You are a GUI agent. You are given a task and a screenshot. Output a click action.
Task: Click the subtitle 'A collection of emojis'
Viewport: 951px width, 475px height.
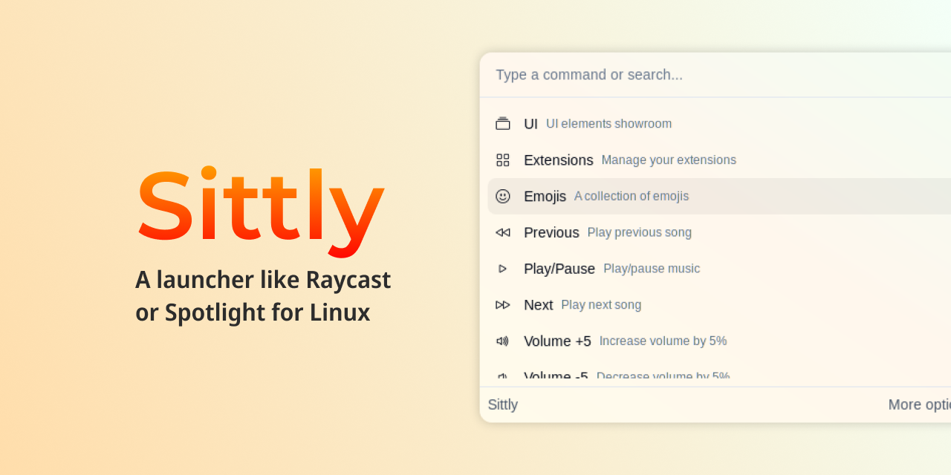(x=631, y=196)
